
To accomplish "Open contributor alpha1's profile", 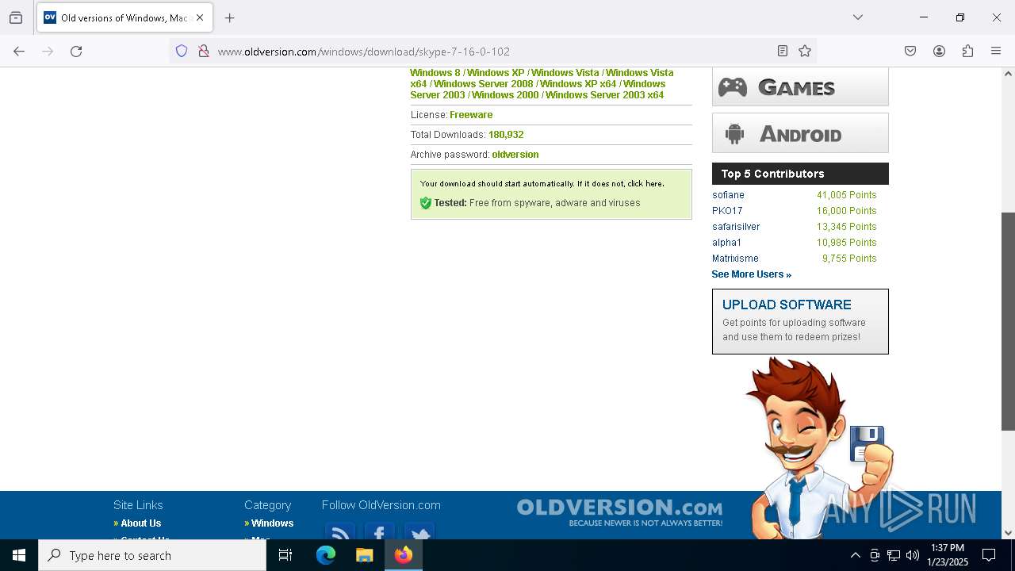I will pos(726,243).
